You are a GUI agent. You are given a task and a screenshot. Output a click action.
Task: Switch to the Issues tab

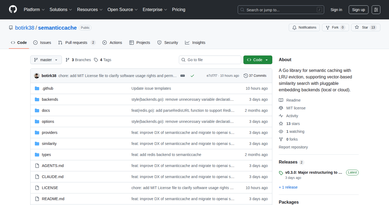tap(42, 43)
